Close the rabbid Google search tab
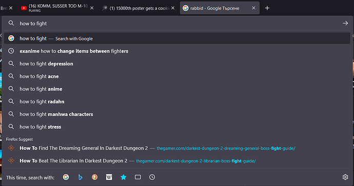Image resolution: width=354 pixels, height=186 pixels. tap(253, 8)
